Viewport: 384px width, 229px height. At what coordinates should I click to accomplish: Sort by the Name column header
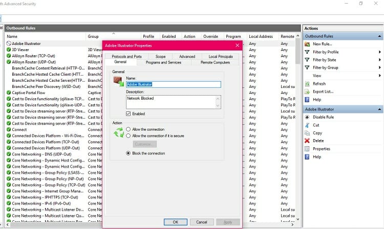[45, 36]
